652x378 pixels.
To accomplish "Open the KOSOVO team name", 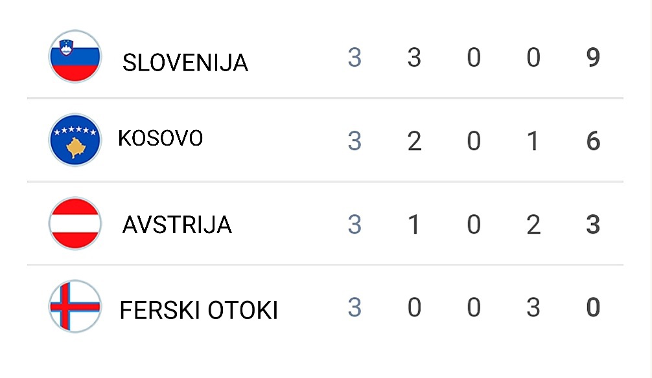I will coord(161,138).
